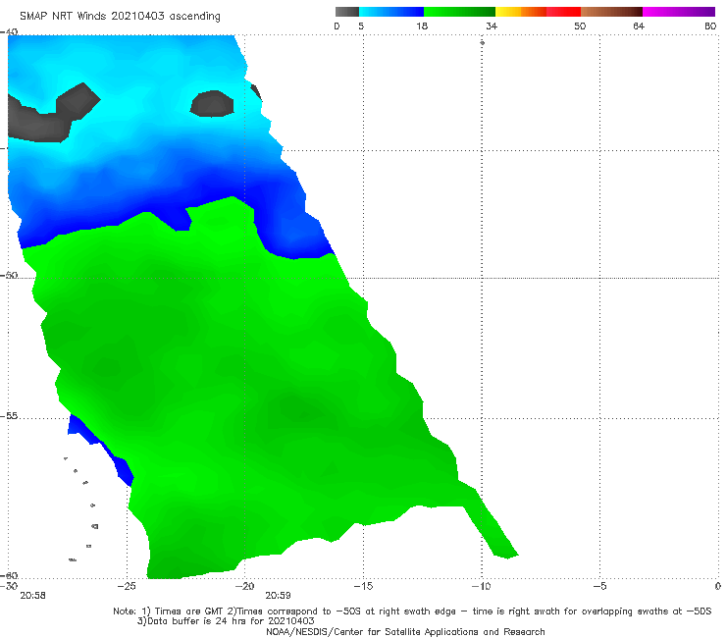
Task: Click the color bar label "80"
Action: (x=710, y=27)
